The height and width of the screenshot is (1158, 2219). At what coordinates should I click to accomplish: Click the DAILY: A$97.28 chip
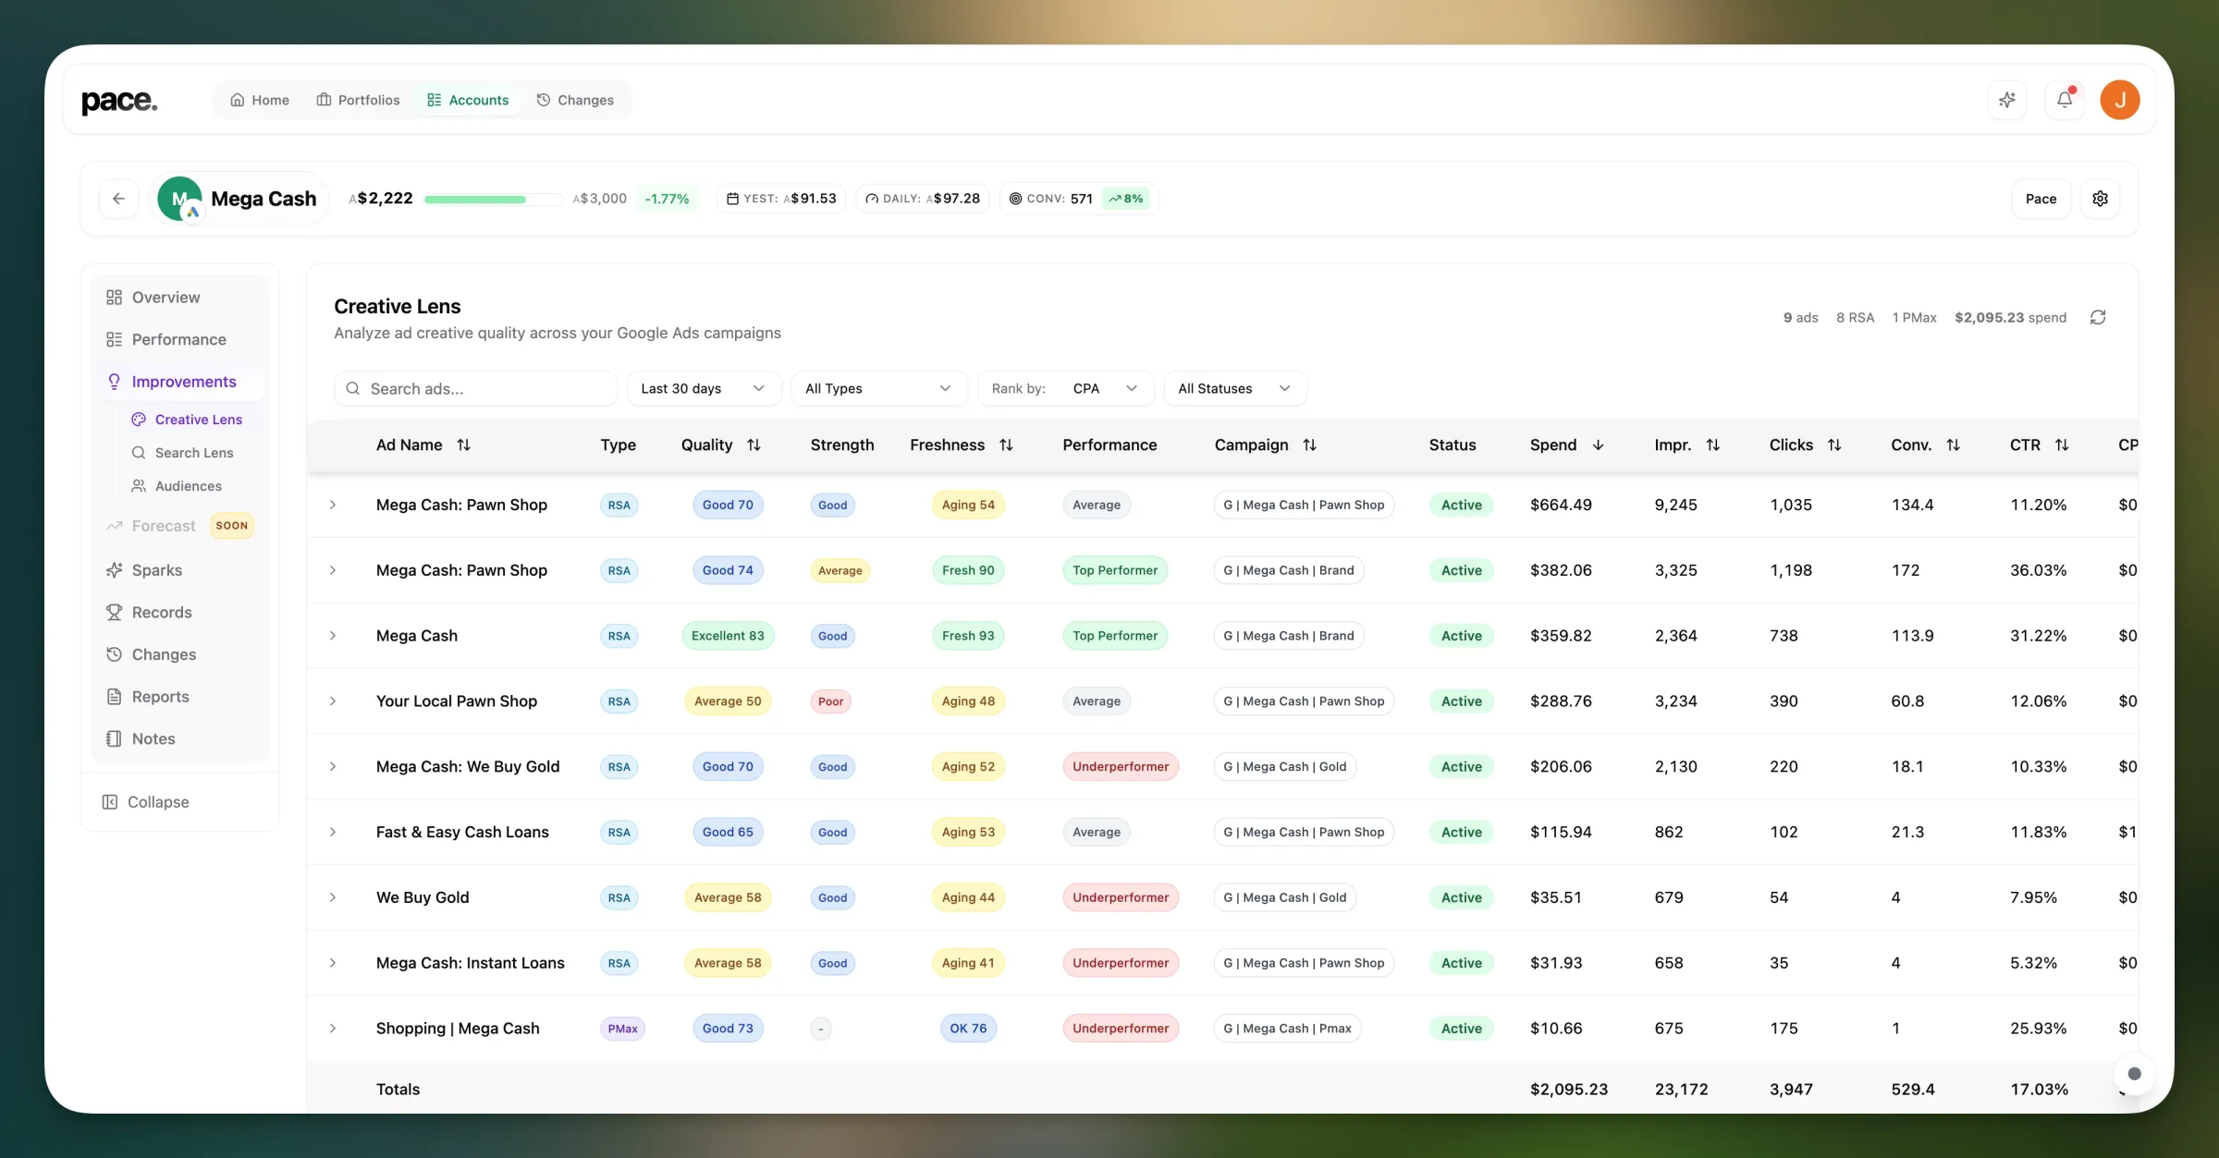point(923,199)
